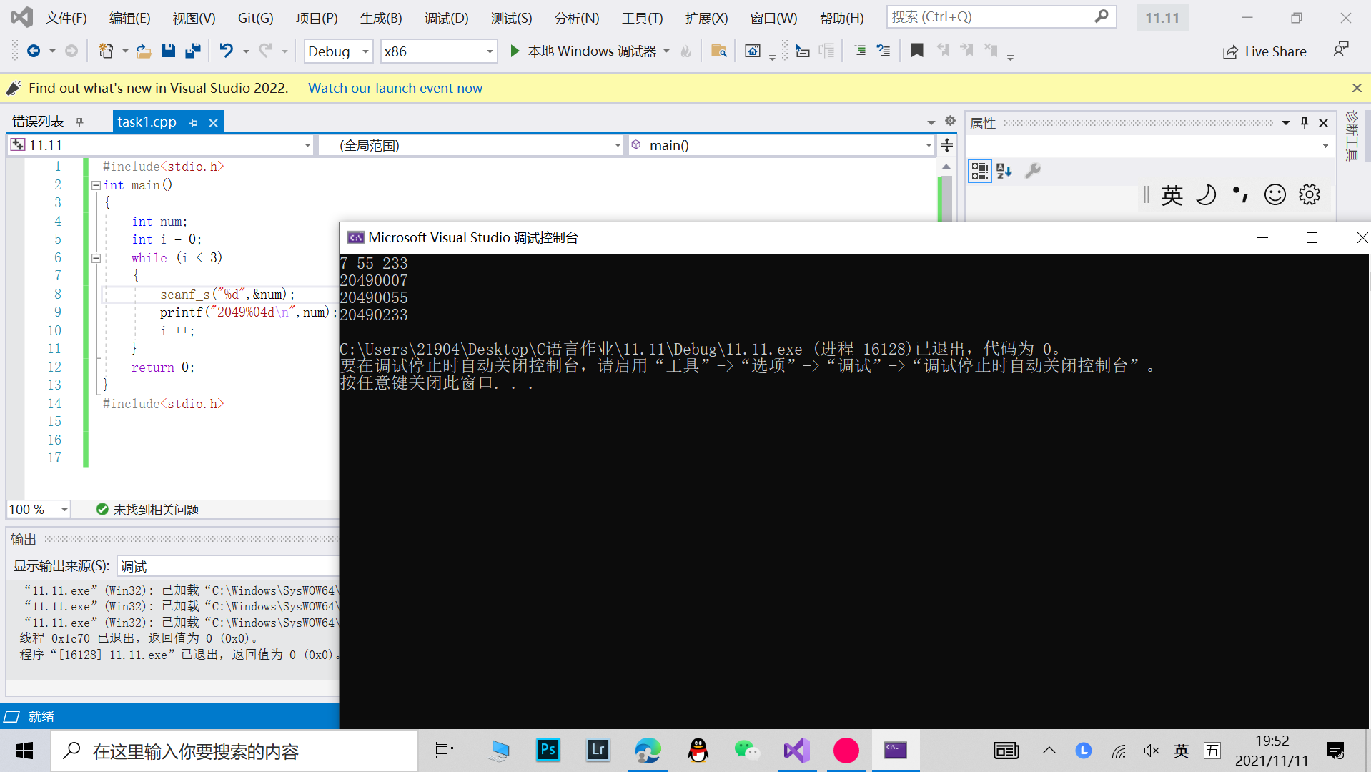Screen dimensions: 1371x772
Task: Click the Watch our launch event now link
Action: click(395, 88)
